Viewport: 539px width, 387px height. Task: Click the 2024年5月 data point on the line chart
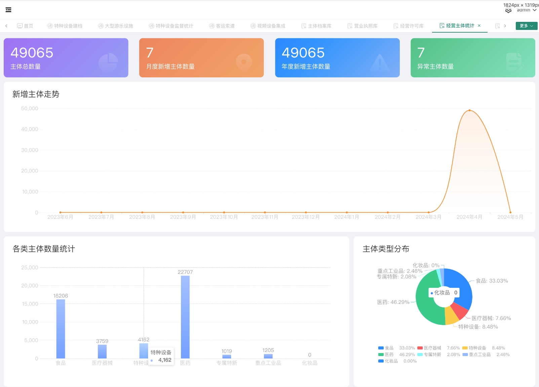coord(510,212)
